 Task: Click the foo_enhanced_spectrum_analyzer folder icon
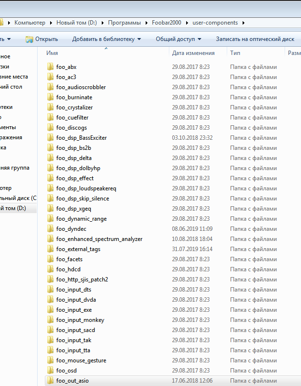50,239
